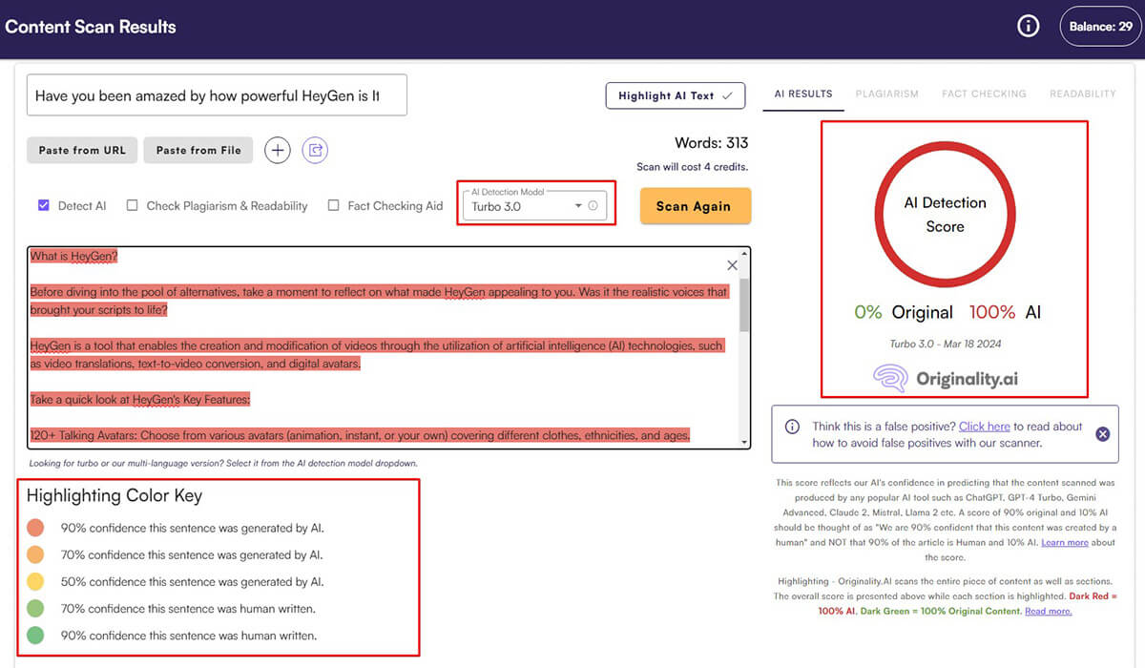Click the info icon in AI Detection Model field
1145x668 pixels.
(593, 206)
